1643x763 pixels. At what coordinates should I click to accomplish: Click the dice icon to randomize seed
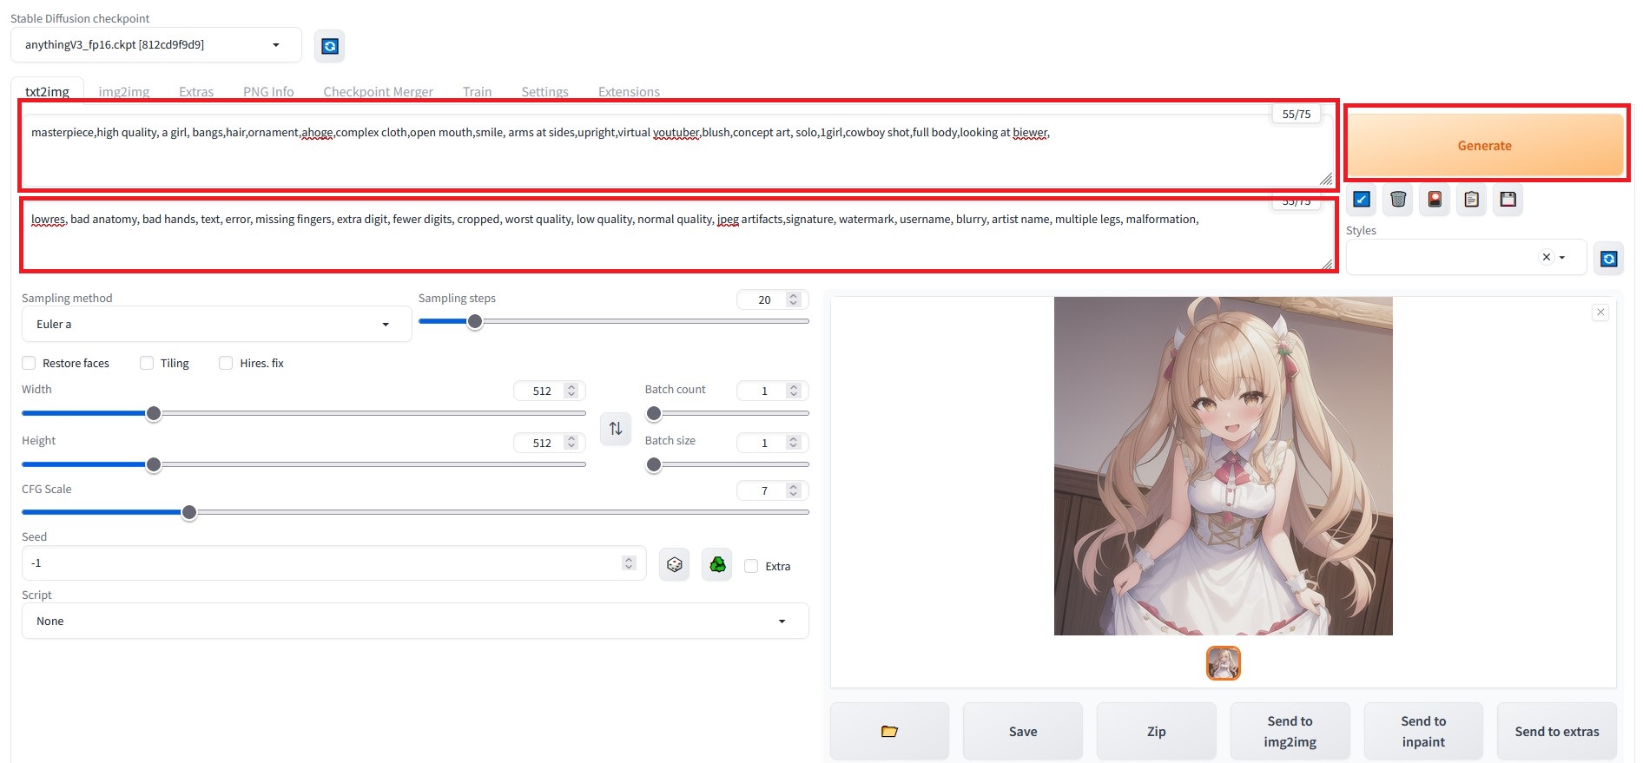click(x=674, y=565)
